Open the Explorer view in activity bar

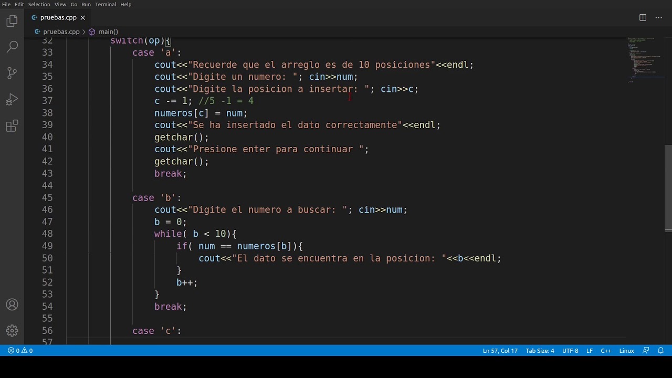(12, 21)
